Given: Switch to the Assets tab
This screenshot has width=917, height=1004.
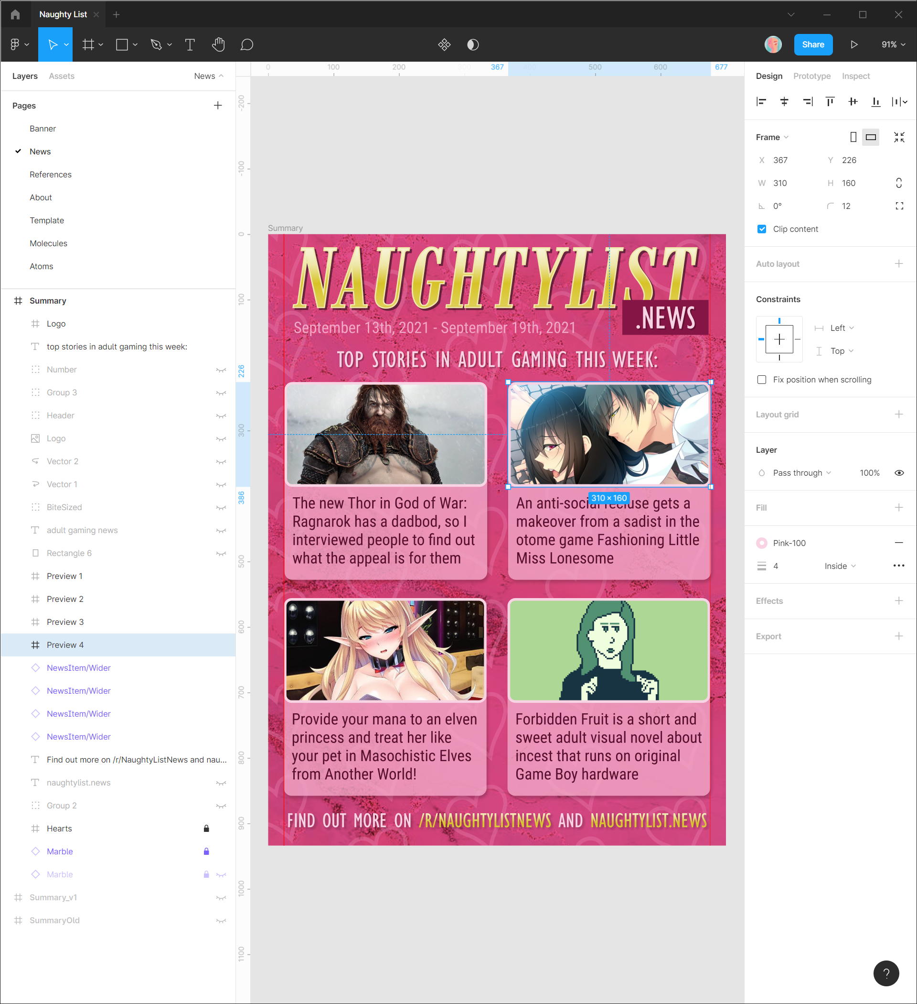Looking at the screenshot, I should click(62, 76).
